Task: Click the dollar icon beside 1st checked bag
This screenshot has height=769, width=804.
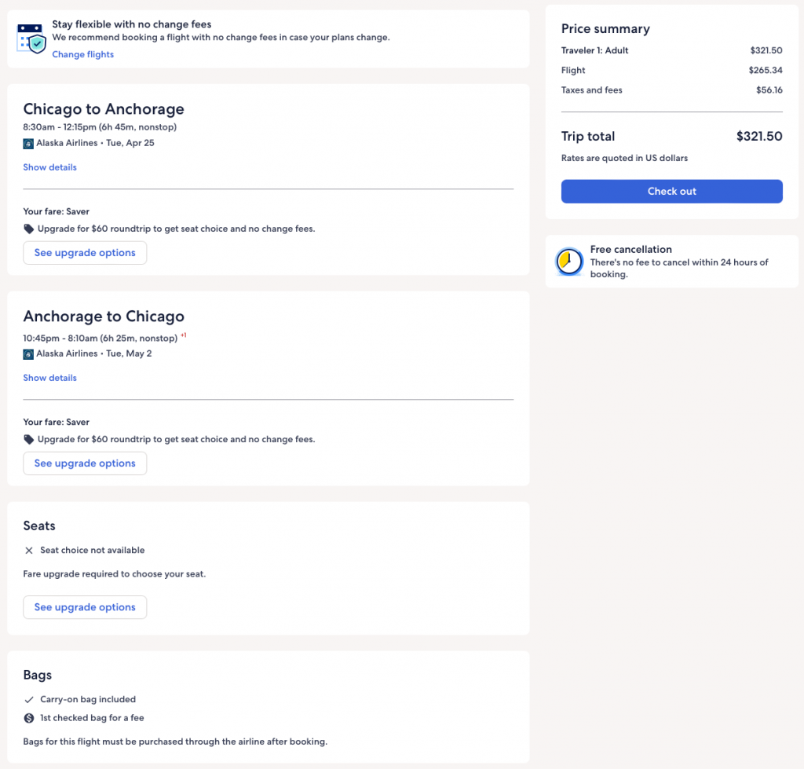Action: click(x=29, y=718)
